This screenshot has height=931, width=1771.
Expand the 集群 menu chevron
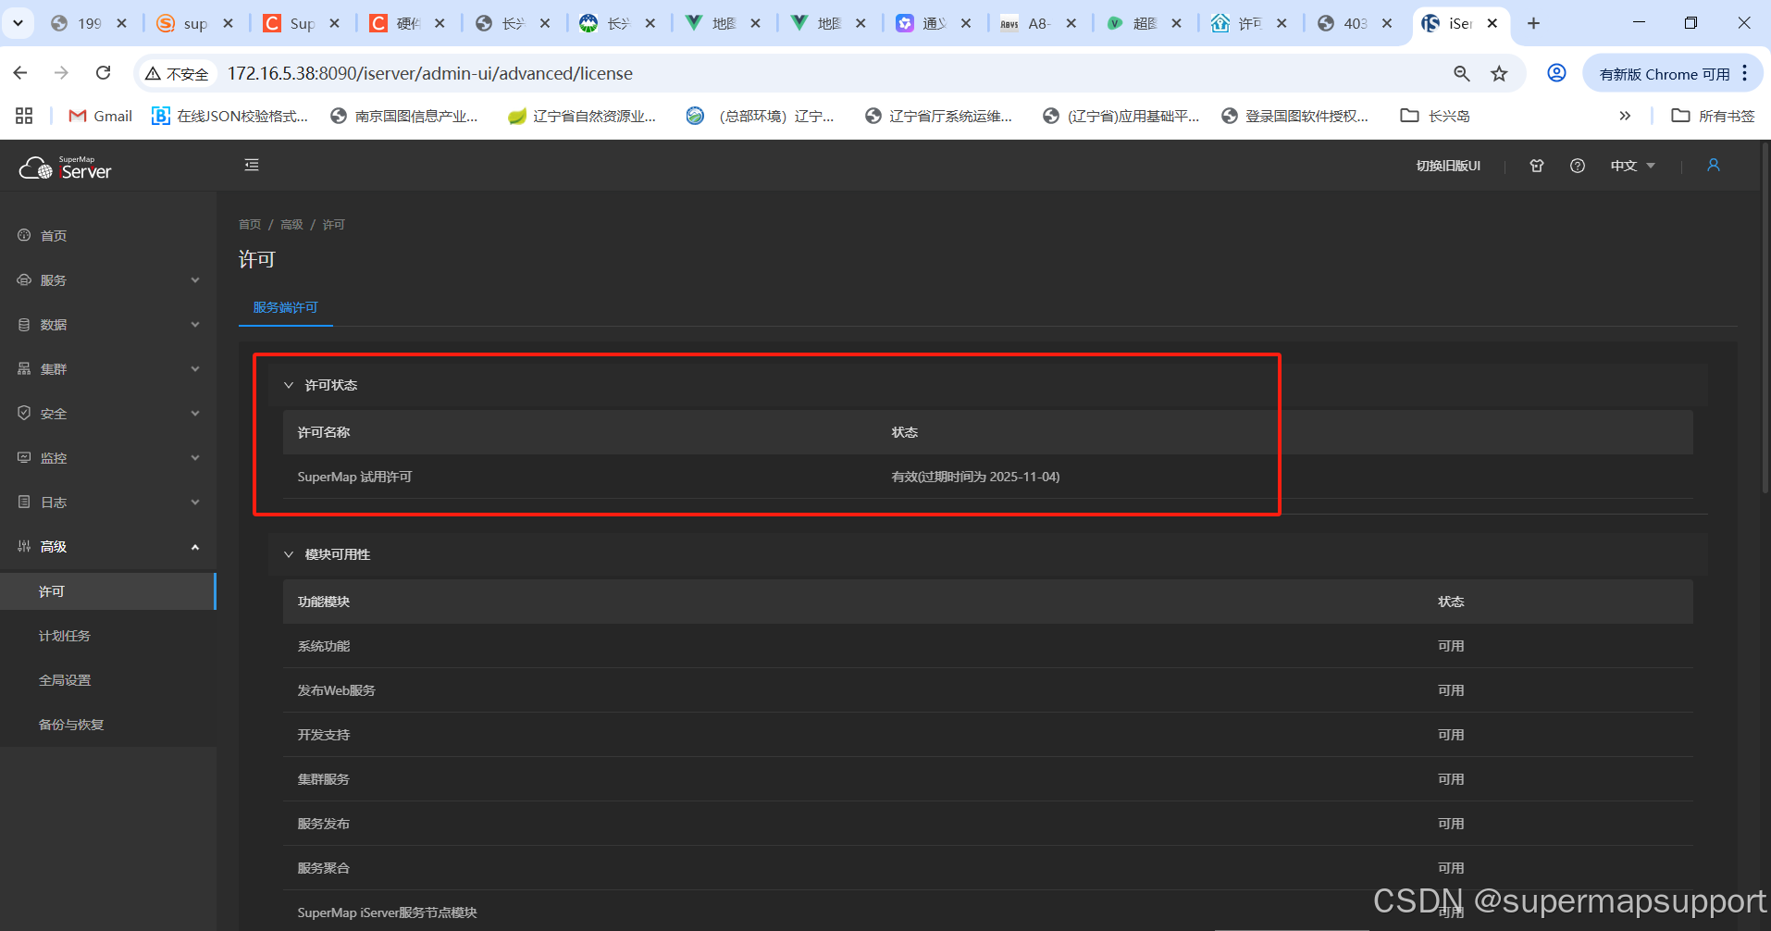click(195, 368)
